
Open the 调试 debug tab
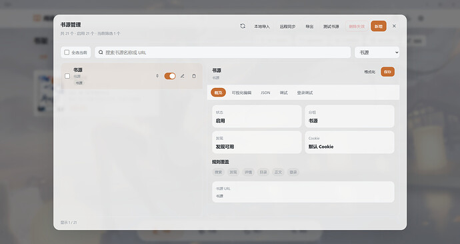click(x=284, y=93)
